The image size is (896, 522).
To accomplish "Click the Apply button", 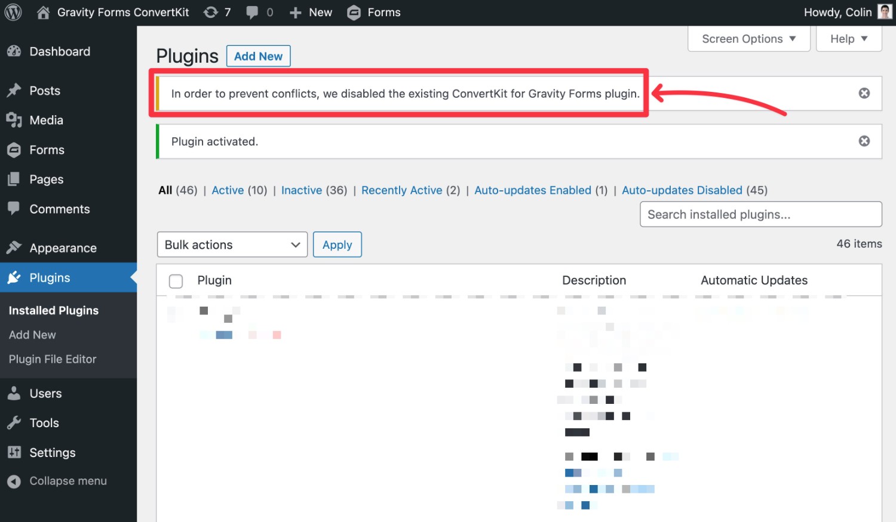I will 337,245.
